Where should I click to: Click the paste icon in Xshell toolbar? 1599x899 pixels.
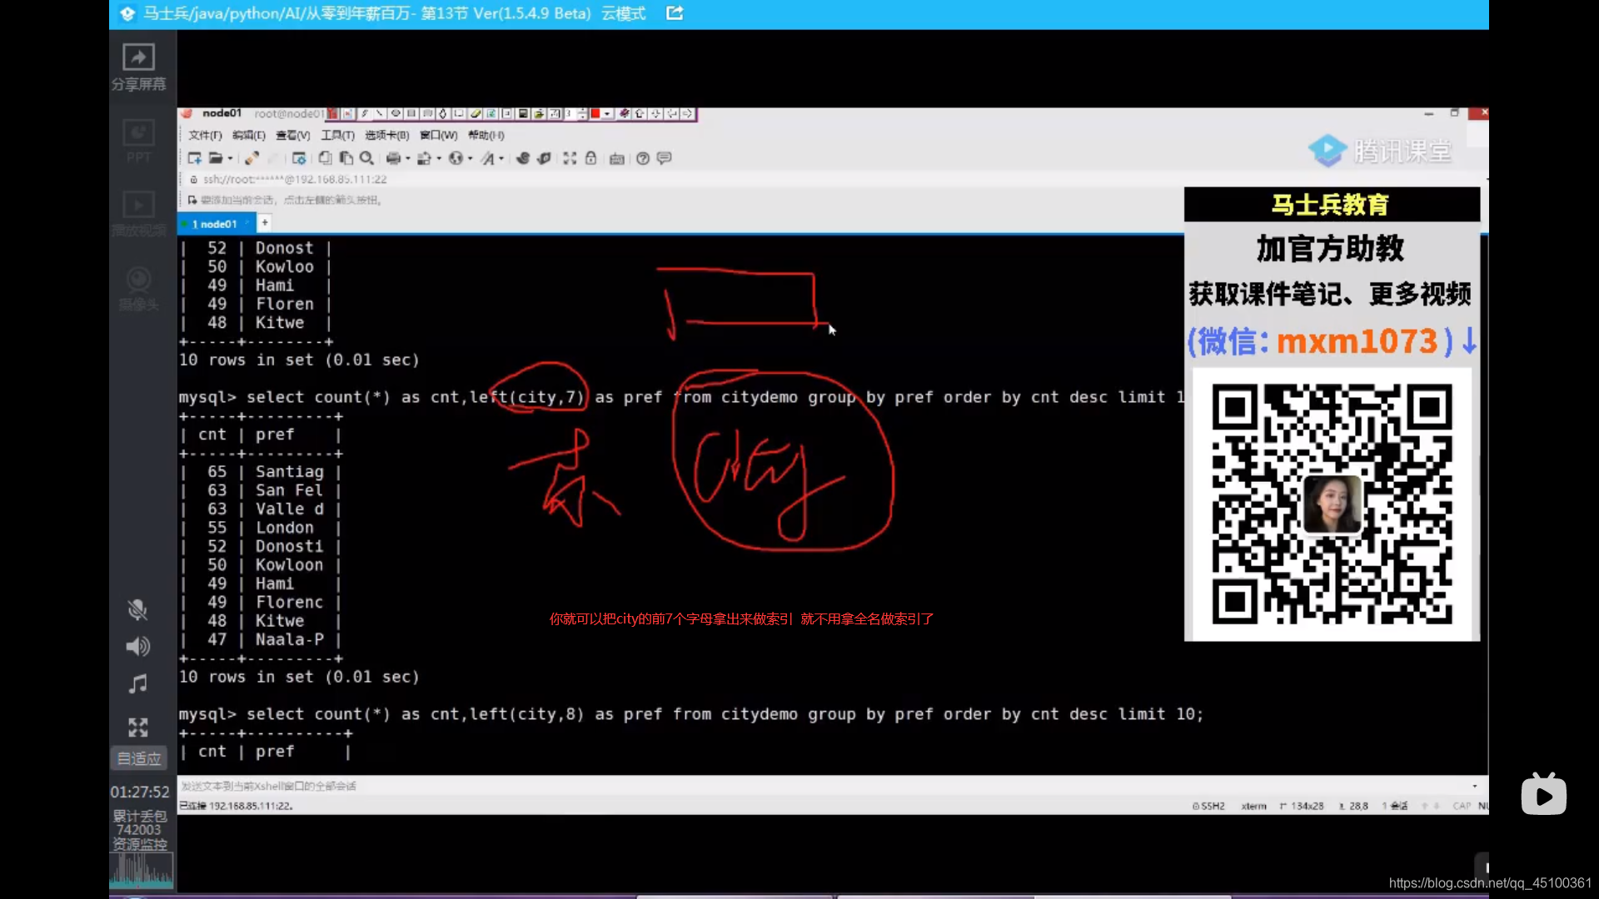point(346,158)
